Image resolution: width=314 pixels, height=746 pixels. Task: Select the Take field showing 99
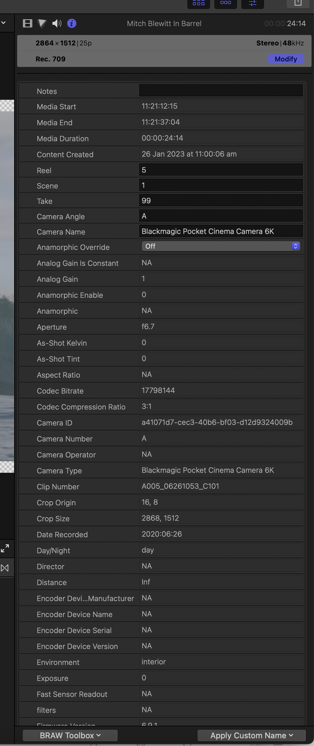(x=221, y=200)
